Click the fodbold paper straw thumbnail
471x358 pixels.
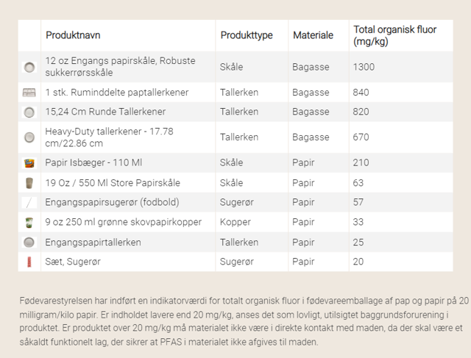[29, 203]
